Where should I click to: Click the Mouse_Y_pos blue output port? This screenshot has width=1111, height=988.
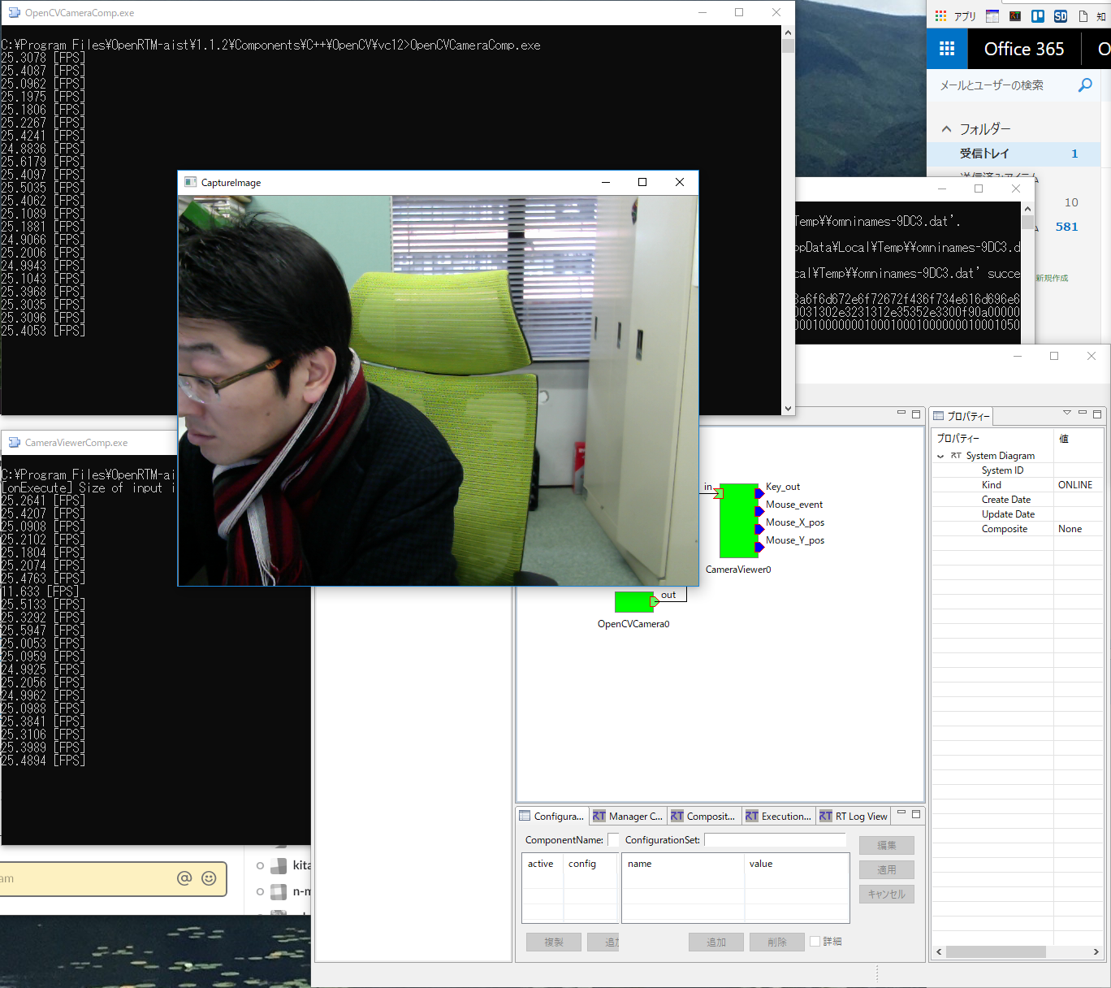(x=759, y=547)
